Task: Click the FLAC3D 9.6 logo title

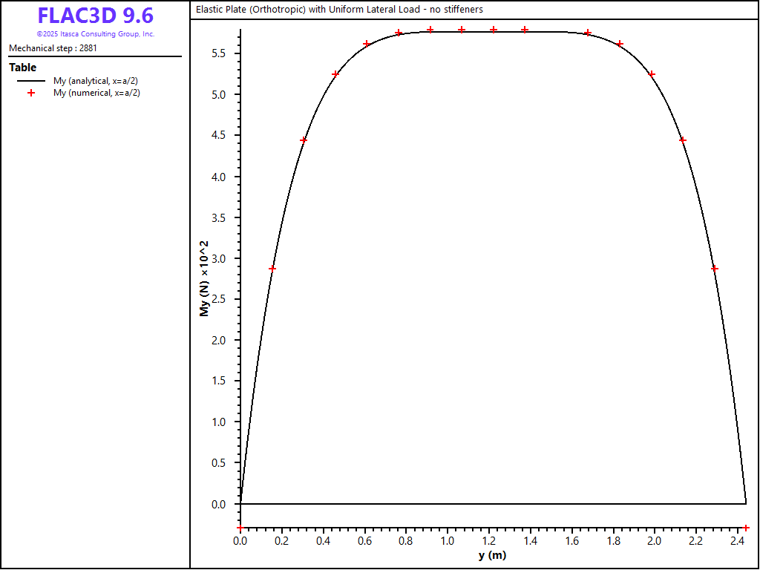Action: coord(95,16)
